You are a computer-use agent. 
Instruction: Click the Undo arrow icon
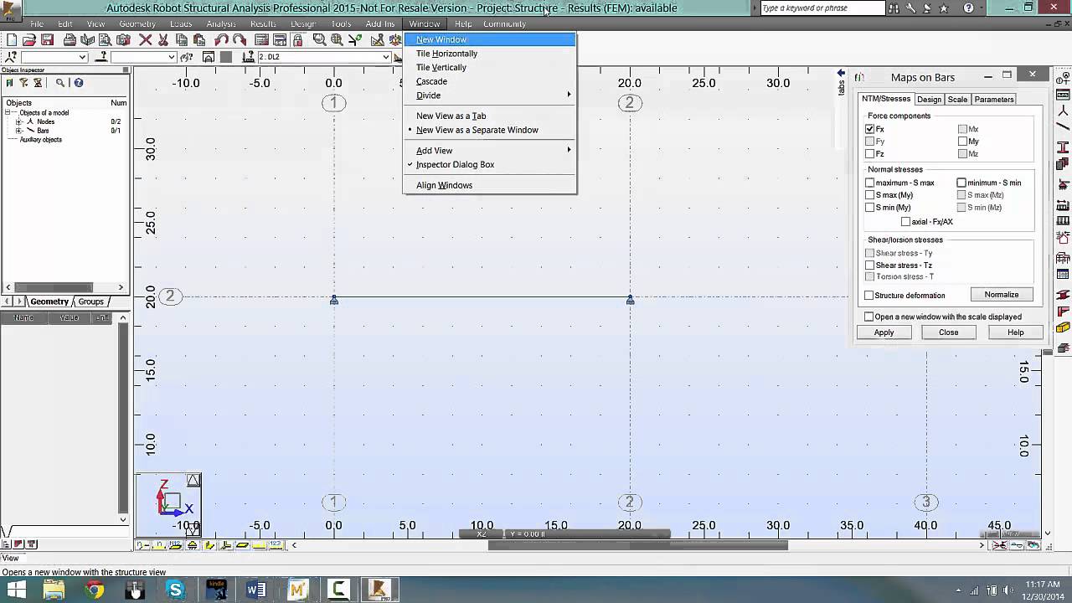click(221, 39)
